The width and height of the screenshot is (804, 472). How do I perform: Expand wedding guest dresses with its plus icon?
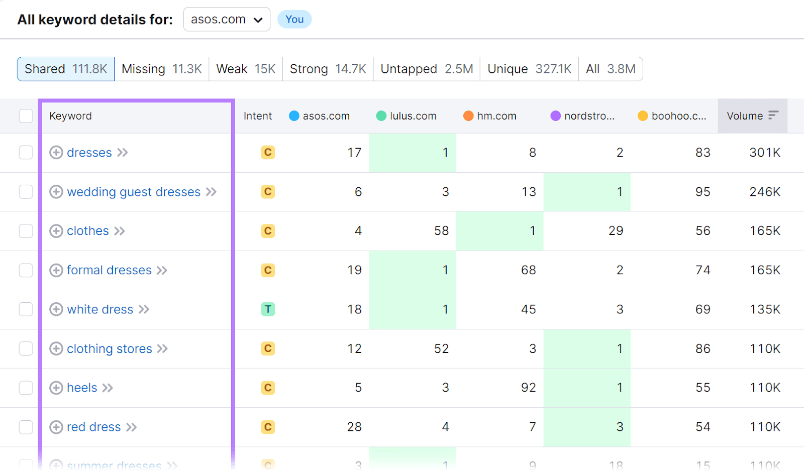coord(56,192)
